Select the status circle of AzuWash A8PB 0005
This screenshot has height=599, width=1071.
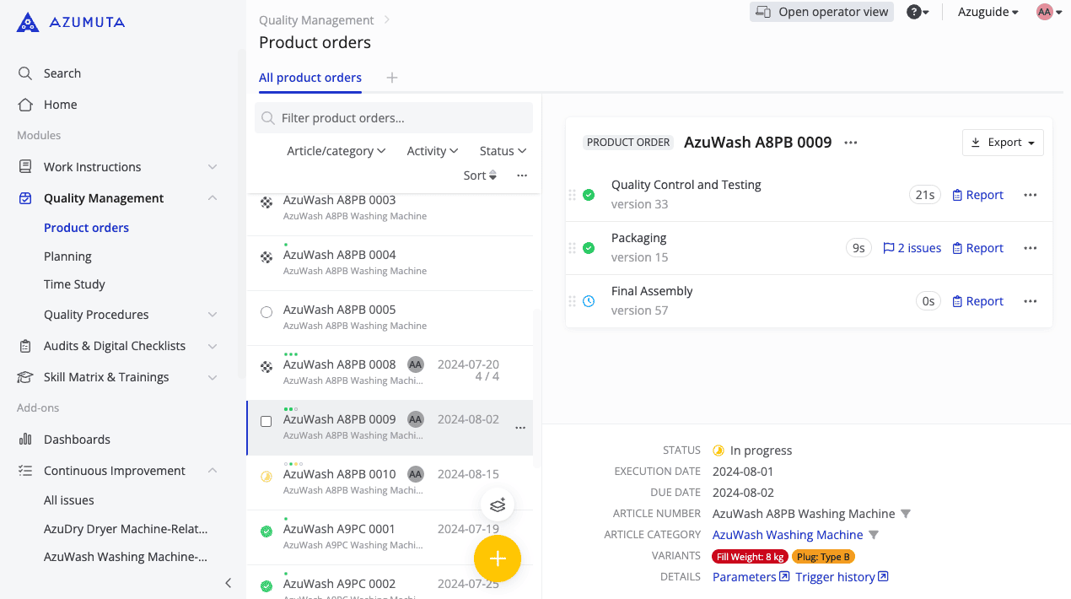[266, 312]
